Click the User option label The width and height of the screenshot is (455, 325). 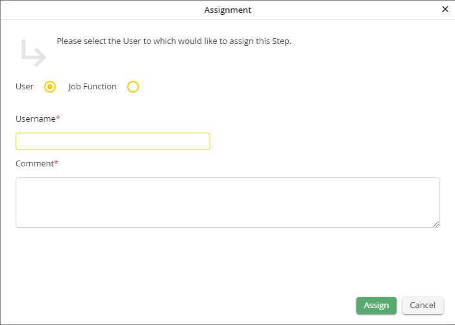[x=25, y=87]
